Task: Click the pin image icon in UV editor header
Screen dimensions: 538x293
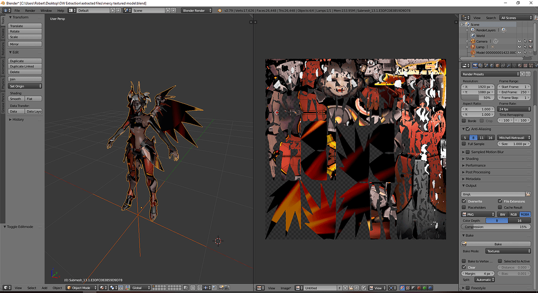Action: pyautogui.click(x=364, y=288)
